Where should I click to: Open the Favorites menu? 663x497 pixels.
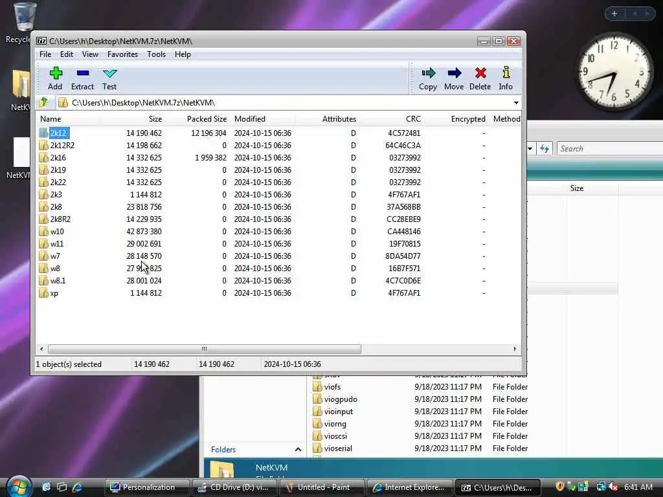coord(122,54)
